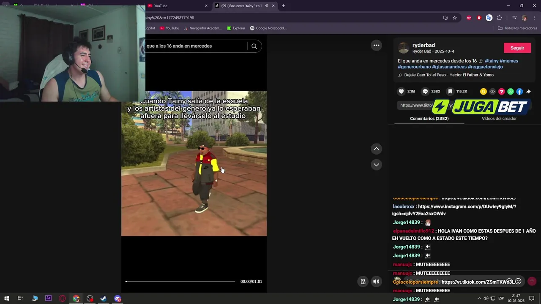Click the yellow repost icon
The image size is (541, 304).
(484, 91)
